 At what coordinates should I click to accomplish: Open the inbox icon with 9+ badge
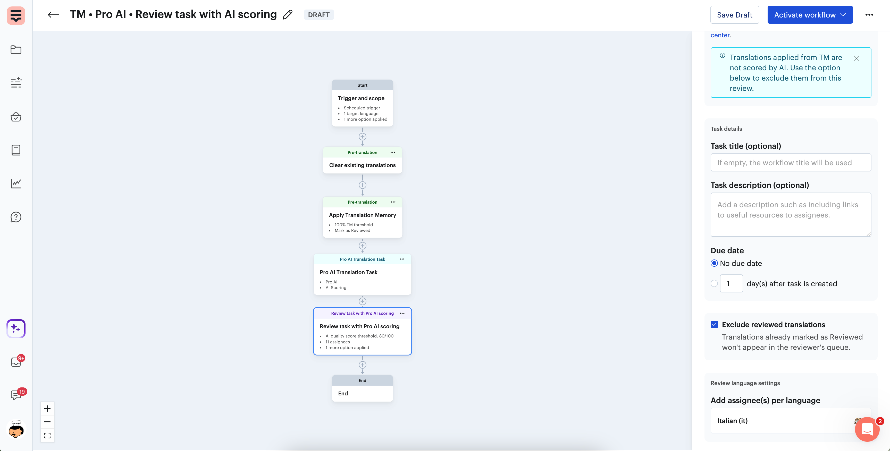click(16, 362)
